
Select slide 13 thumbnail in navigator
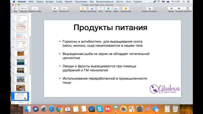[x=21, y=70]
